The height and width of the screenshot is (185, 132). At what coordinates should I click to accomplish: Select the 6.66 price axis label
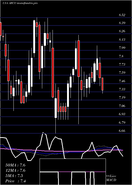(x=122, y=131)
